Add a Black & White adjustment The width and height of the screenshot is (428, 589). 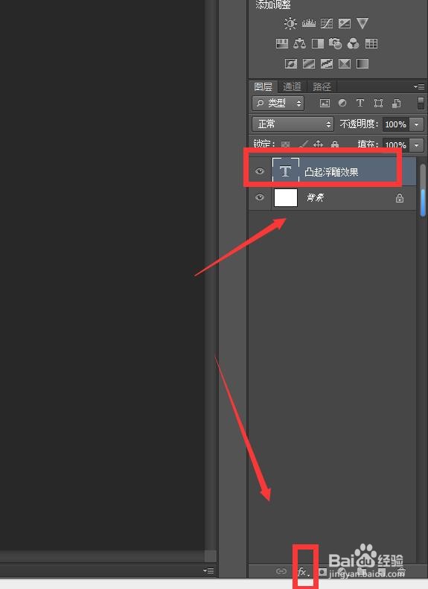(x=318, y=44)
